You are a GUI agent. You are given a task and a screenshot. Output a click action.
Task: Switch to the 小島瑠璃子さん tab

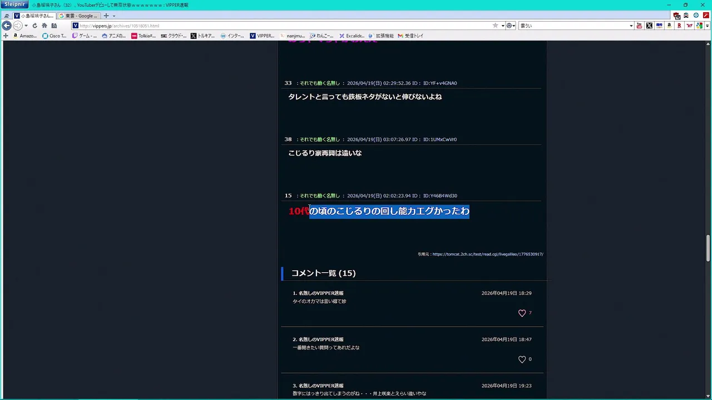click(33, 16)
